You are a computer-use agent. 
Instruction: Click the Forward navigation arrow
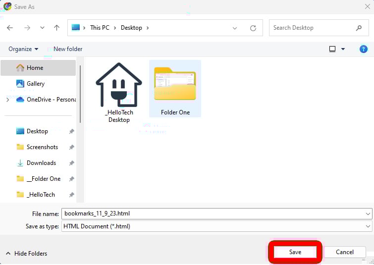(27, 28)
